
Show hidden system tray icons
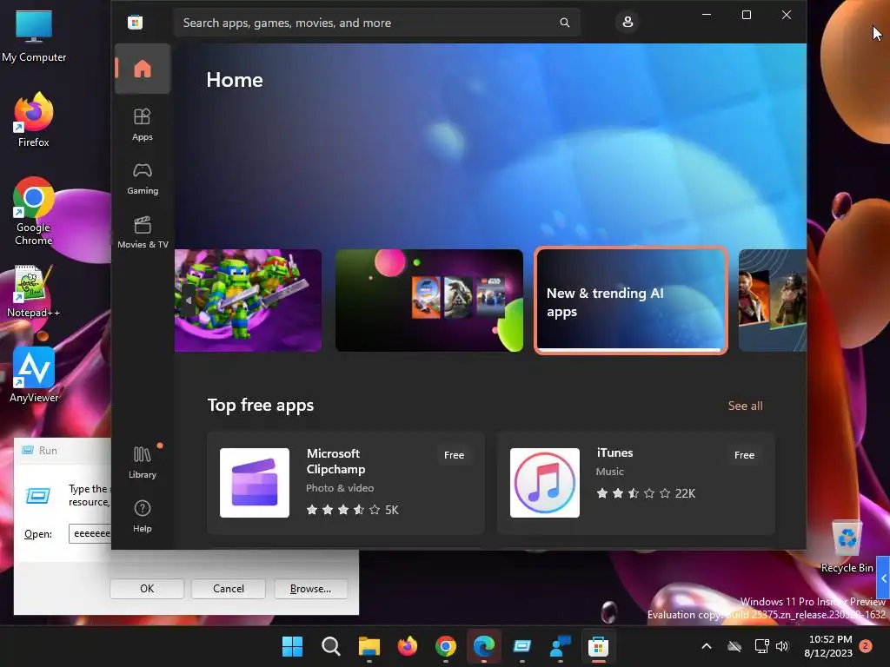point(706,646)
